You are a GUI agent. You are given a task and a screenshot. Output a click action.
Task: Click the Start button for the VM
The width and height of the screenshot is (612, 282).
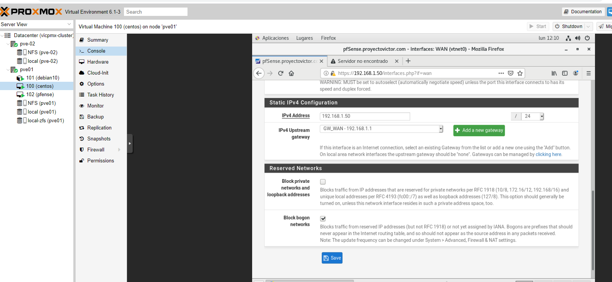coord(538,26)
